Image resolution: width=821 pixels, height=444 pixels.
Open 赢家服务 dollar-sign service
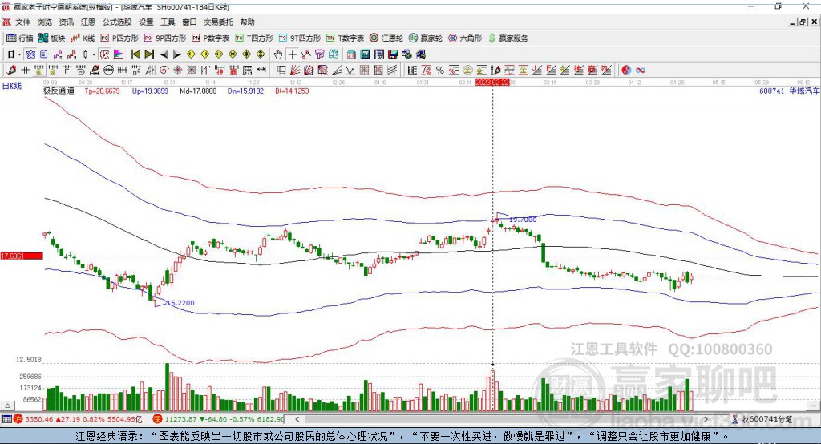508,38
